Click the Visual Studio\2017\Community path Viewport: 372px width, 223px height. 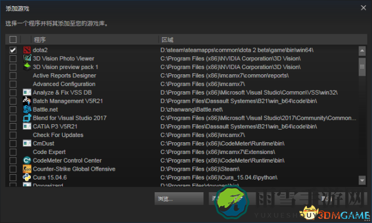(x=258, y=118)
